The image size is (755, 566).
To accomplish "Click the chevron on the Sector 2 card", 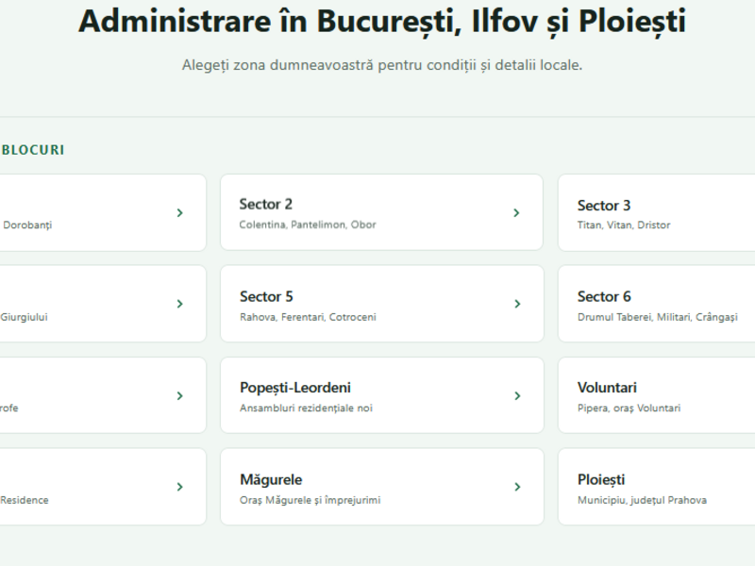I will [516, 213].
